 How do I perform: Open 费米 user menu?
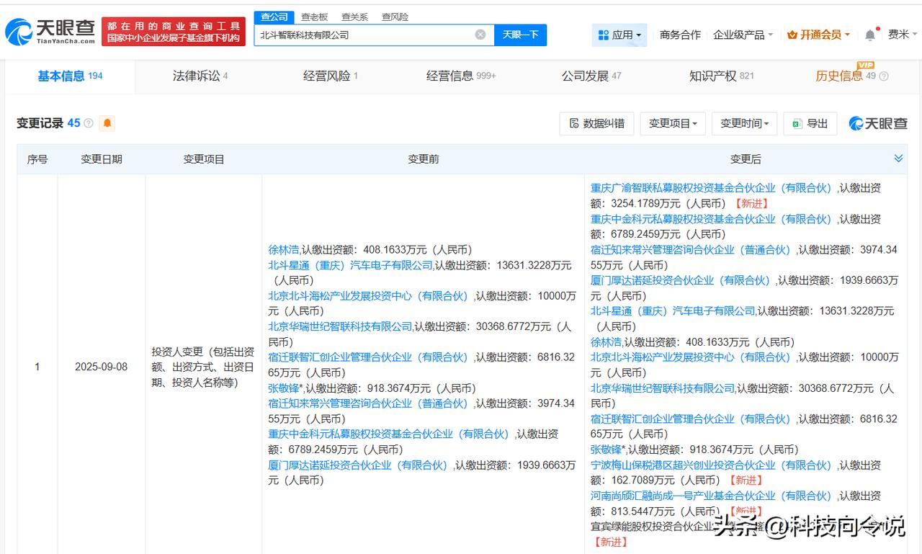(x=903, y=35)
